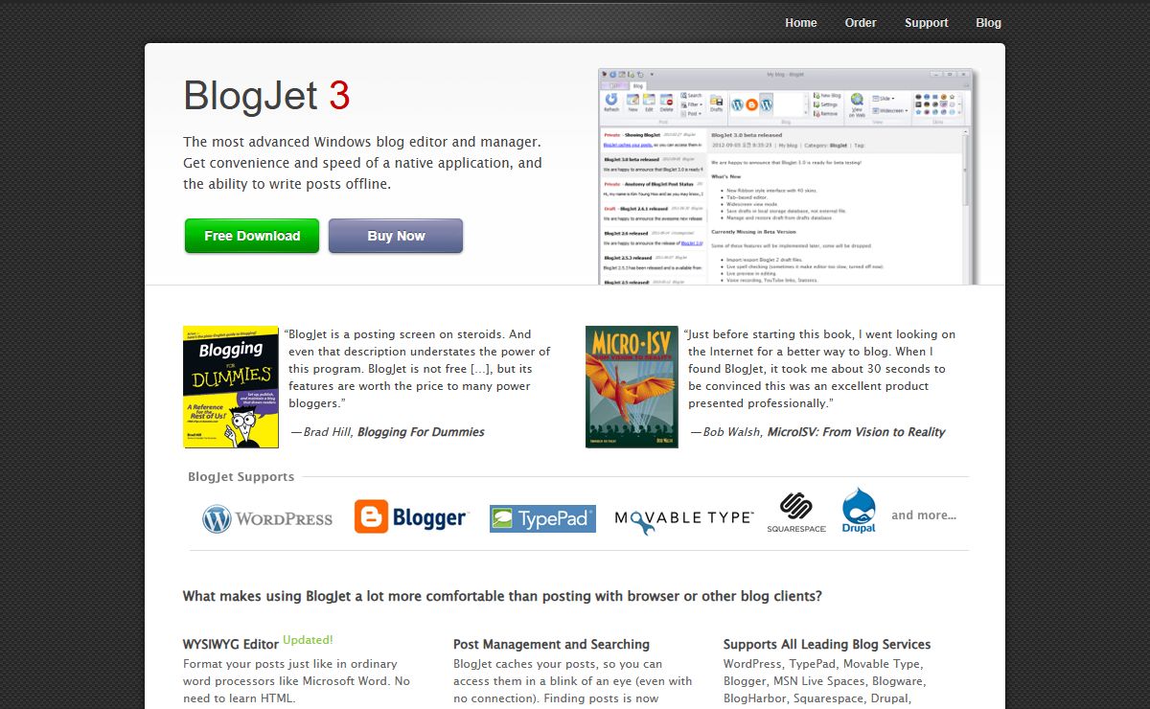The image size is (1150, 709).
Task: Click the Drupal logo
Action: pos(859,511)
